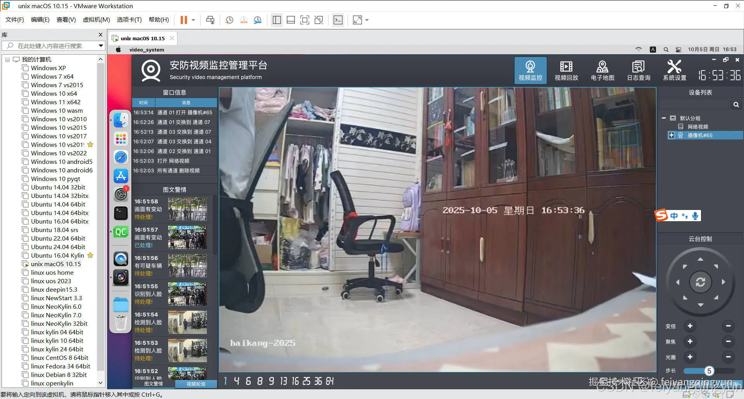Image resolution: width=744 pixels, height=399 pixels.
Task: Tilt camera down with PTZ down arrow
Action: (700, 305)
